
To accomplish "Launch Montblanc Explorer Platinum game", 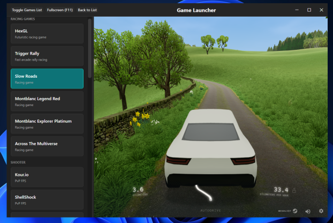I will coord(47,124).
